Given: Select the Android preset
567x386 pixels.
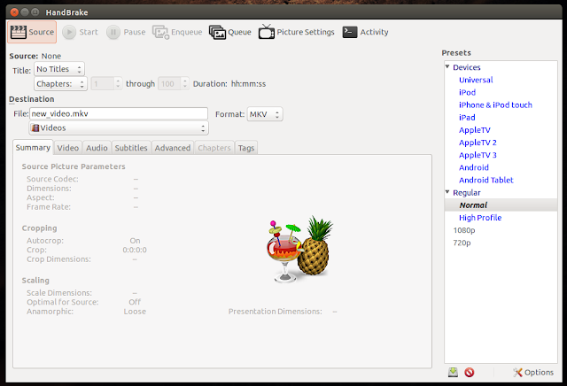Looking at the screenshot, I should coord(474,167).
